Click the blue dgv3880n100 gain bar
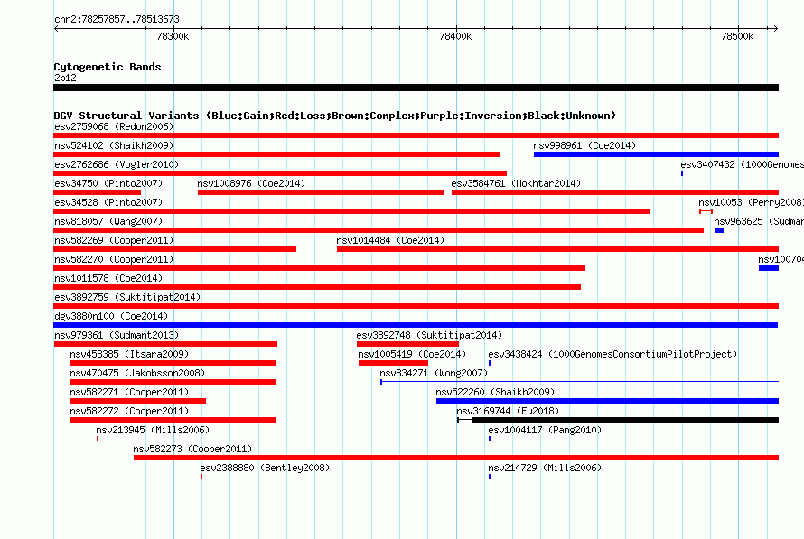This screenshot has height=539, width=804. pos(416,325)
